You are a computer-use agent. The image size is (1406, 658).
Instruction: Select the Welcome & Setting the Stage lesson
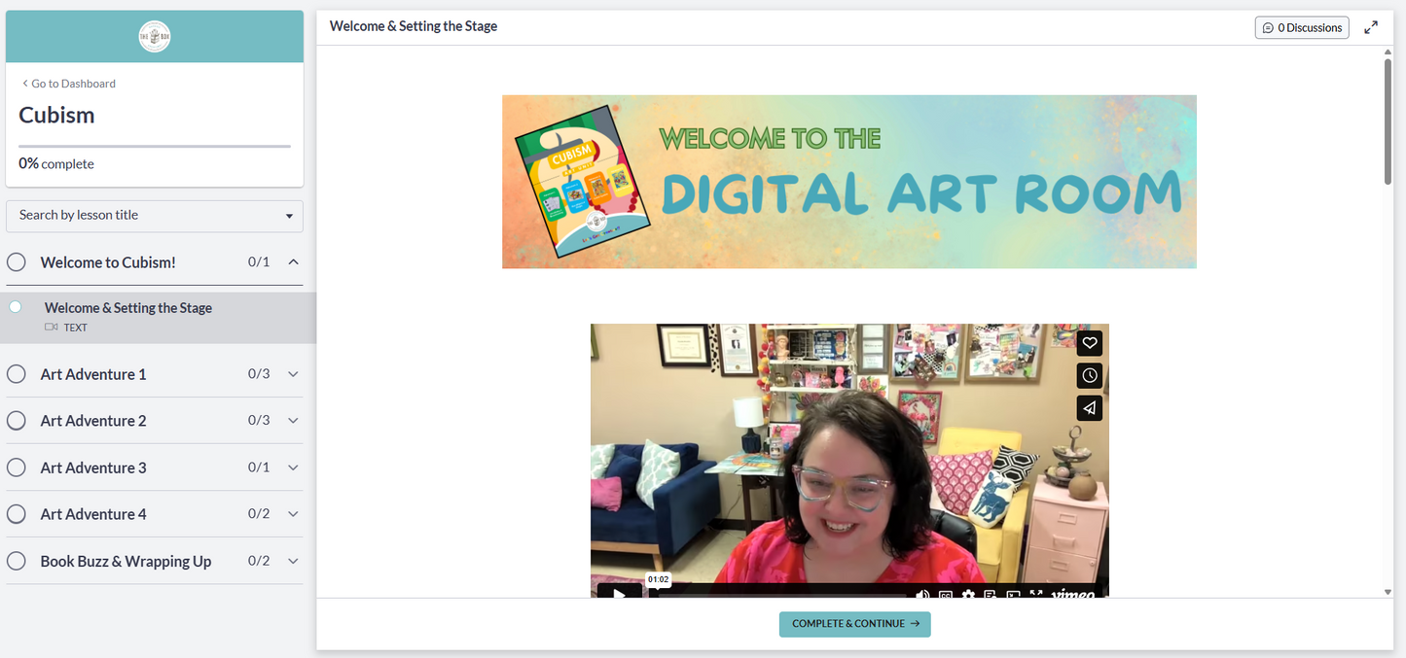tap(127, 307)
